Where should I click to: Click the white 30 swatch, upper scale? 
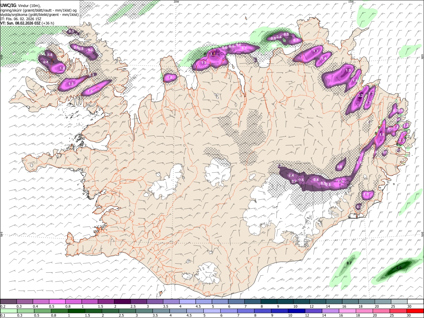coord(415,301)
